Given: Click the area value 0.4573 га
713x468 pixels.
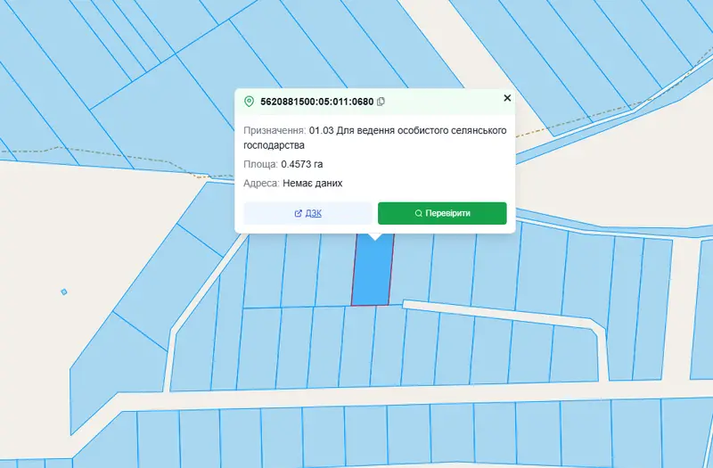Looking at the screenshot, I should 302,164.
